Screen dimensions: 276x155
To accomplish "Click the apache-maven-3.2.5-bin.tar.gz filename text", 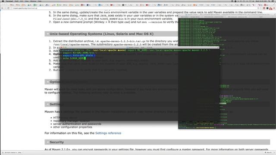I will (123, 41).
